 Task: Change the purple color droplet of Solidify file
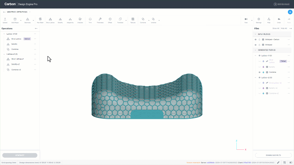(263, 67)
